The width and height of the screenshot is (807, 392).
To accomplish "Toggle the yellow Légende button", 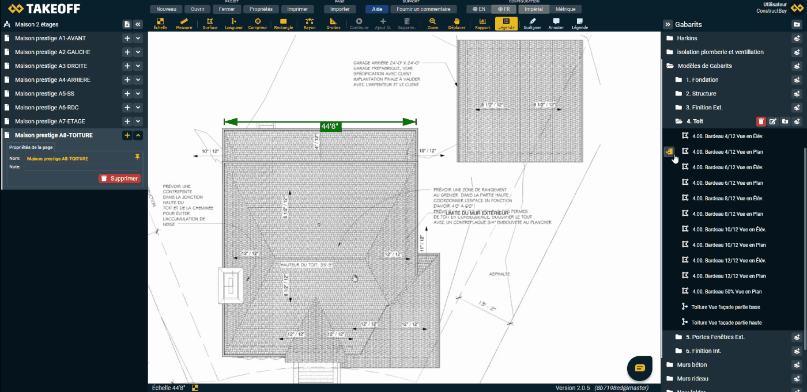I will click(506, 24).
